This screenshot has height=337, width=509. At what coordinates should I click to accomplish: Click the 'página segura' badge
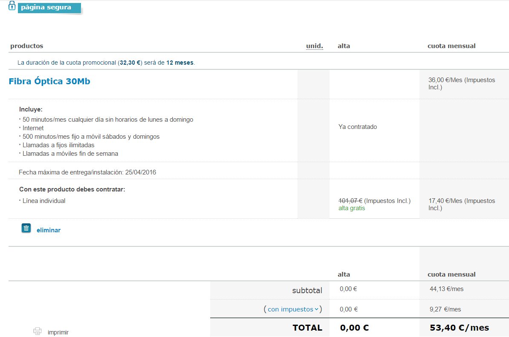pyautogui.click(x=49, y=8)
